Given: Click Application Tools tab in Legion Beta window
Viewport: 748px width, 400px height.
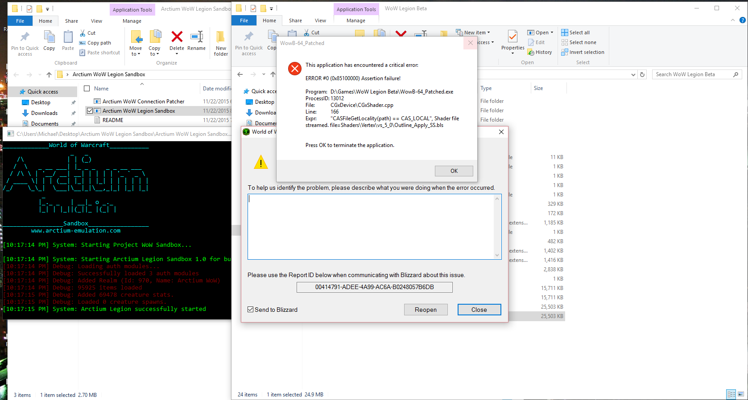Looking at the screenshot, I should 356,9.
